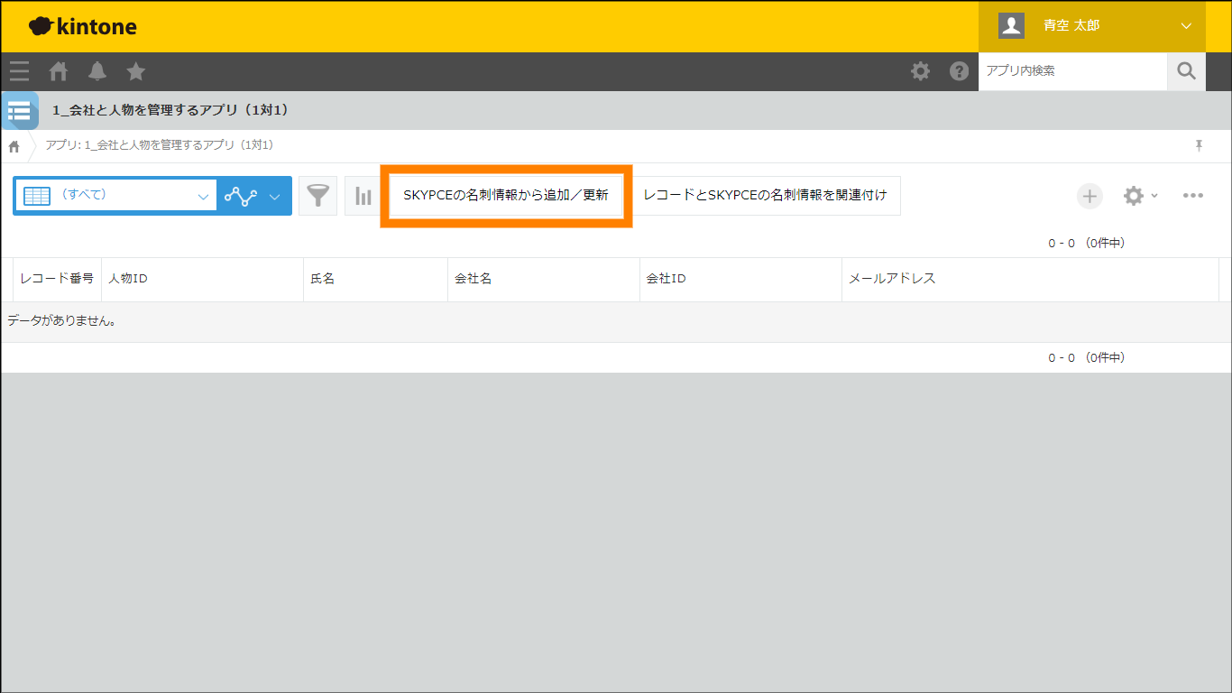
Task: Open the favorites star icon
Action: click(x=135, y=71)
